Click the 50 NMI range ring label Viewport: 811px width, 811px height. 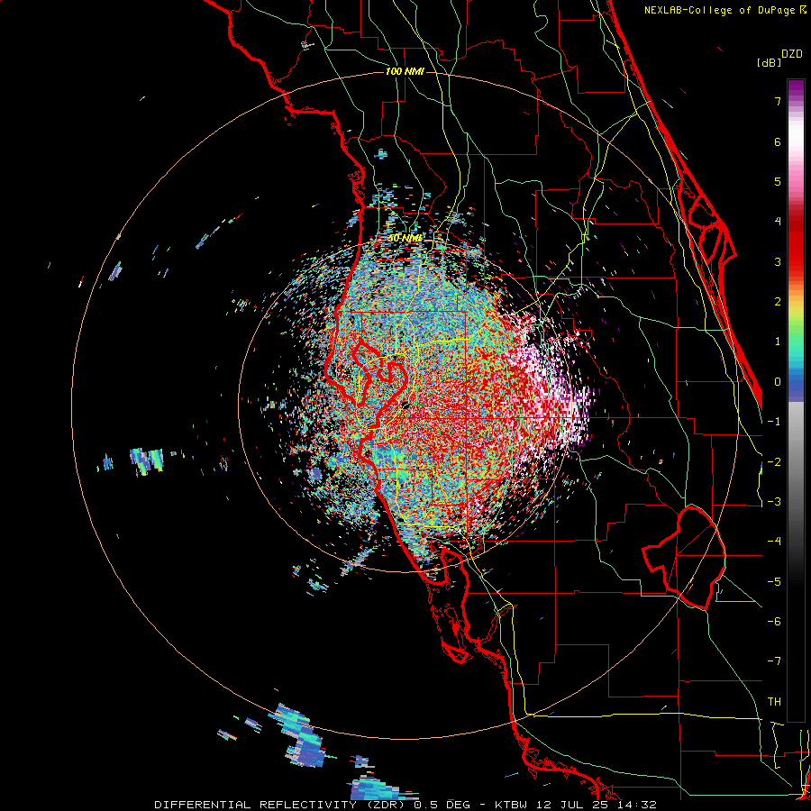[405, 238]
